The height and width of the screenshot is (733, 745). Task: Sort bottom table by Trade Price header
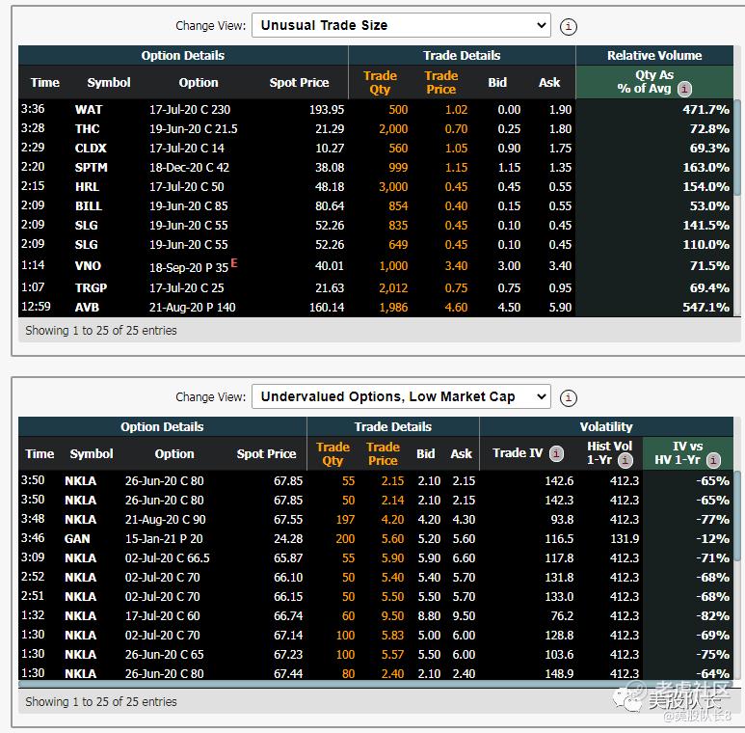pyautogui.click(x=383, y=453)
